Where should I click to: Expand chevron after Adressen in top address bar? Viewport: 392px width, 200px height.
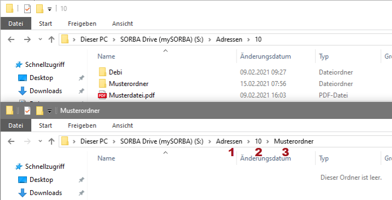pos(249,39)
